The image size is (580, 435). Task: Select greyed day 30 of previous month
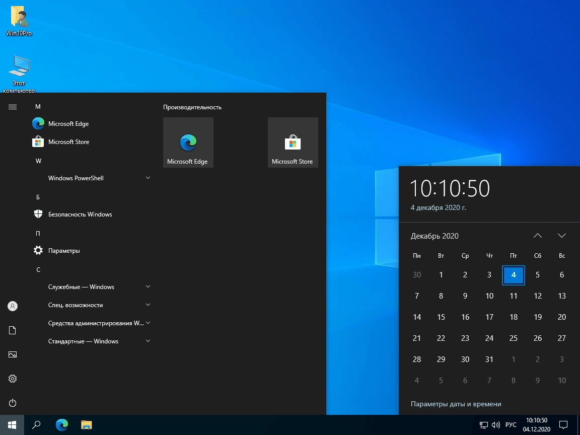(417, 275)
